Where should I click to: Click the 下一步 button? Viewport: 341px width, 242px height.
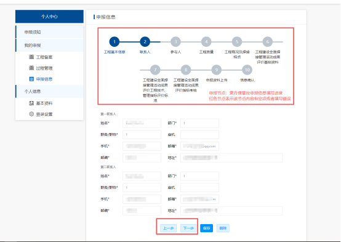point(188,228)
